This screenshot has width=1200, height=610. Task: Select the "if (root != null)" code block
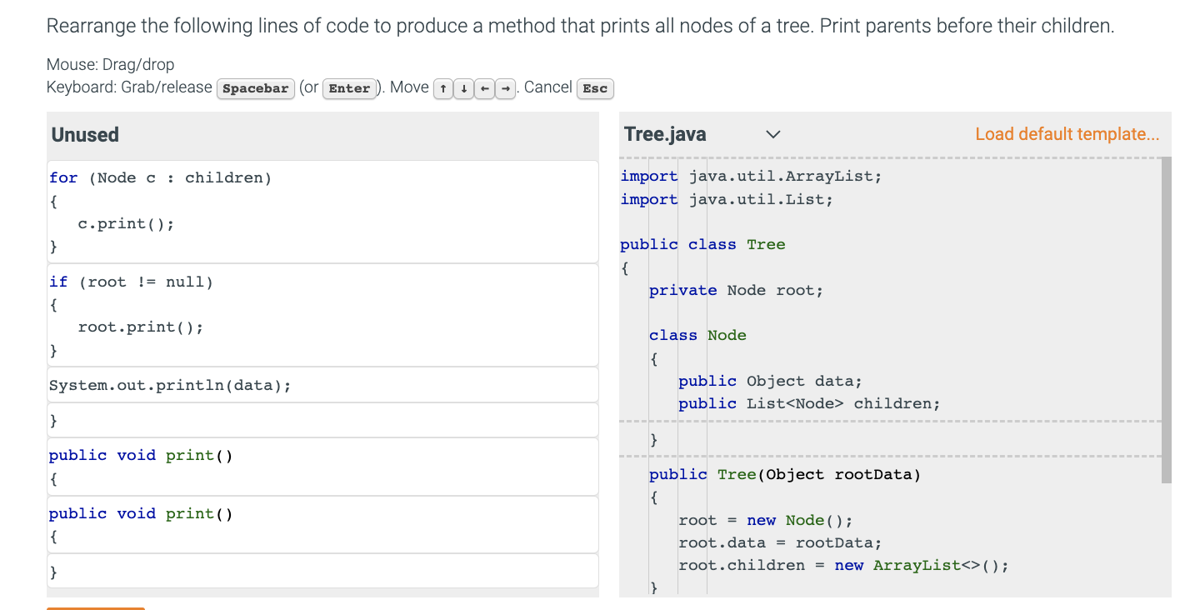pyautogui.click(x=322, y=315)
